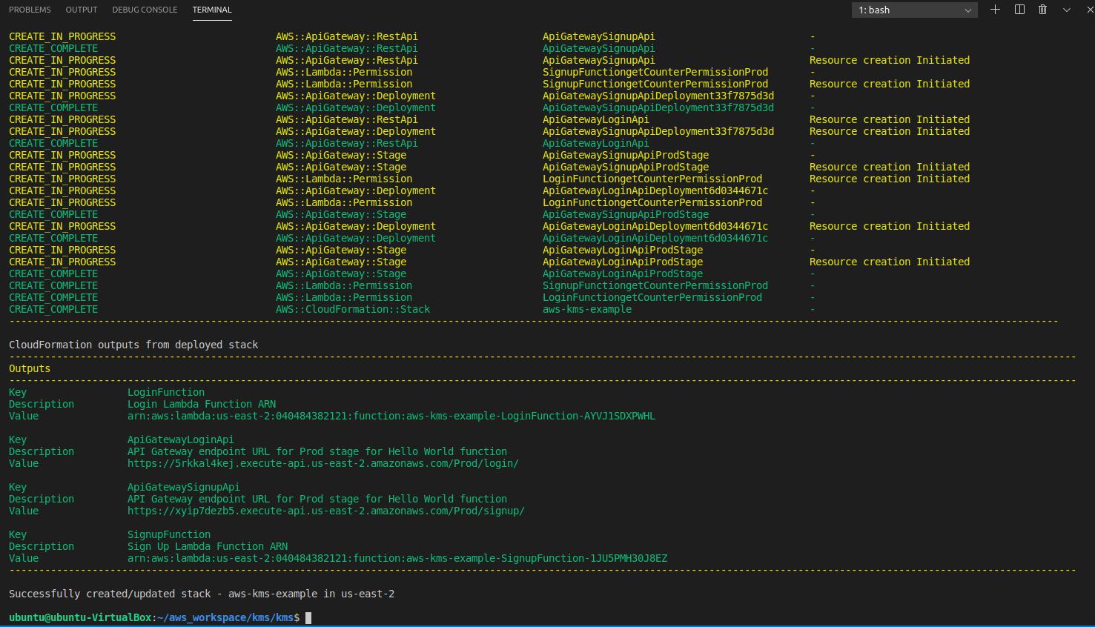
Task: Click 'ApiGatewayLoginApi' in the CREATE_COMPLETE RestApi row
Action: 596,143
